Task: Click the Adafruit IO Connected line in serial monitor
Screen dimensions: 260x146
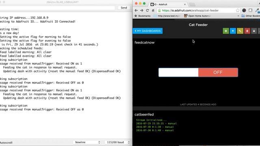Action: coord(38,21)
